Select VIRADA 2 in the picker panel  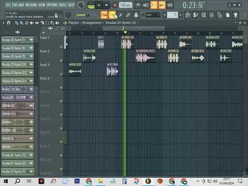[x=18, y=147]
